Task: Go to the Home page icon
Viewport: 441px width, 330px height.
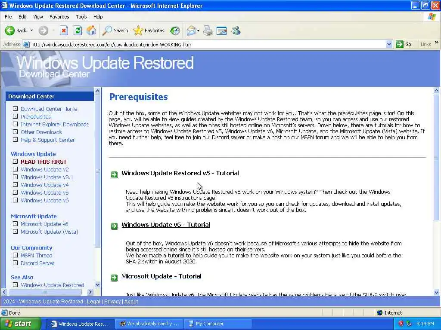Action: point(91,31)
